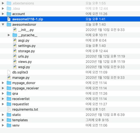Image resolution: width=140 pixels, height=133 pixels.
Task: Click the static folder date 2020년 1월 13일 오후 6:39
Action: pyautogui.click(x=105, y=115)
